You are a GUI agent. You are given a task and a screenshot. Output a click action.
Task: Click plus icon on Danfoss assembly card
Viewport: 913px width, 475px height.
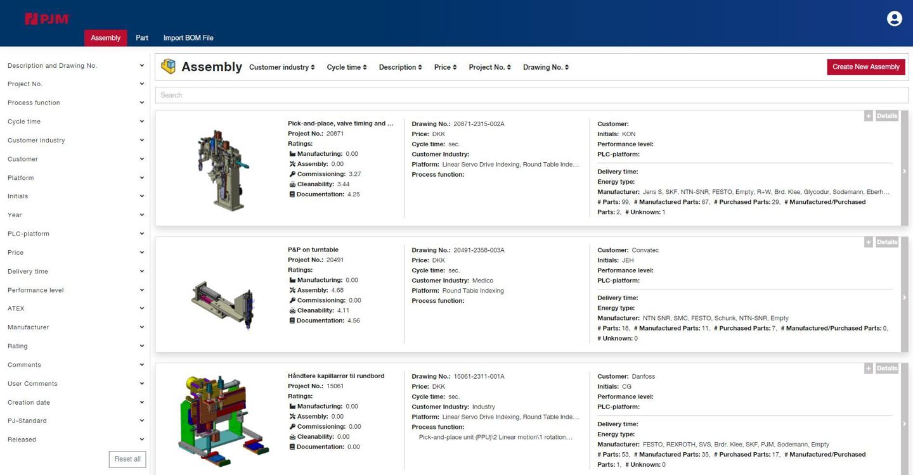pos(869,368)
